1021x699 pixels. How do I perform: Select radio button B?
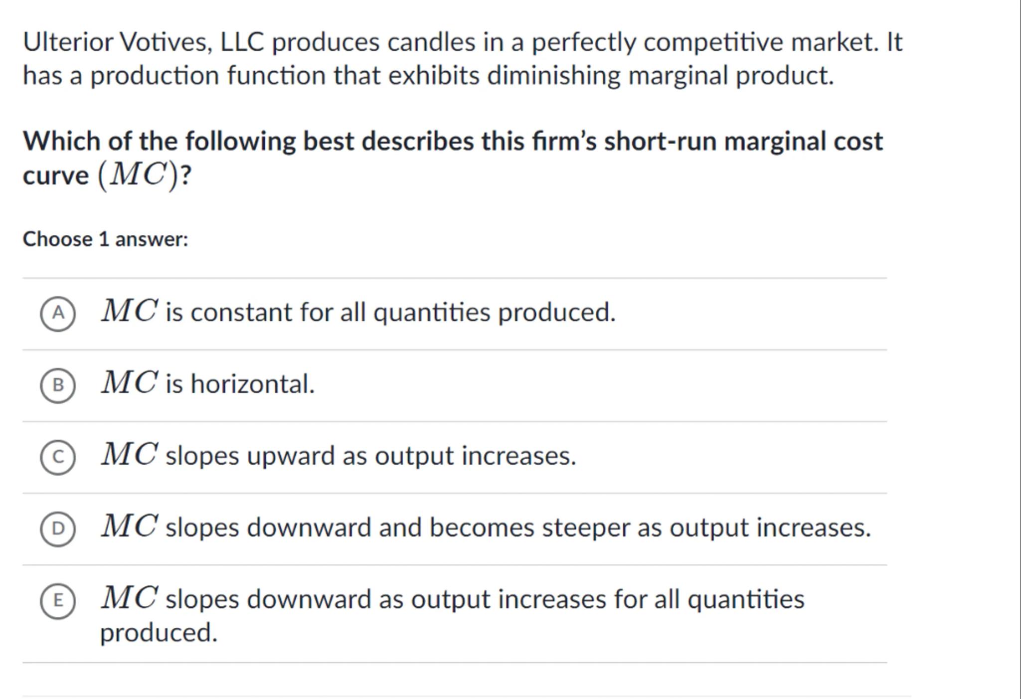pos(58,385)
